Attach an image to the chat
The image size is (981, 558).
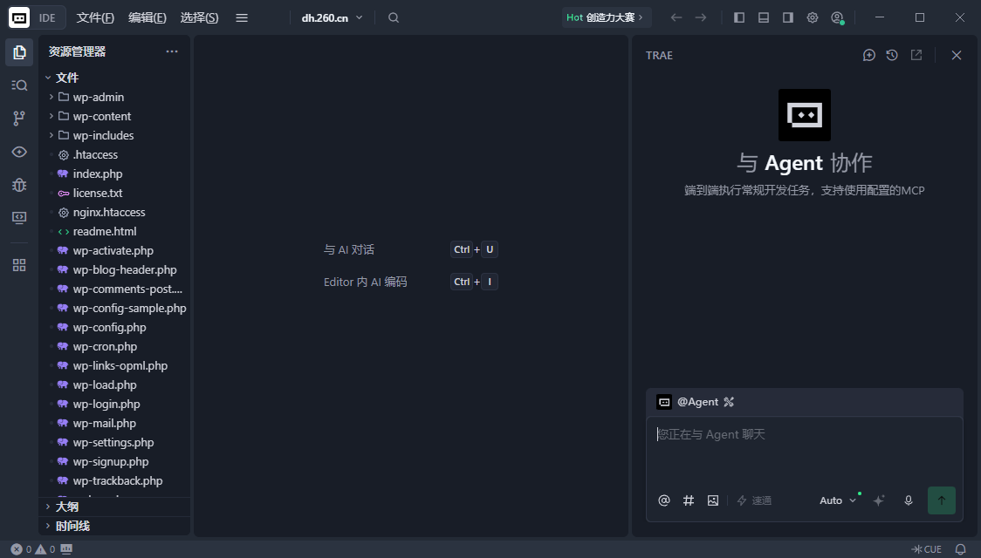(712, 500)
